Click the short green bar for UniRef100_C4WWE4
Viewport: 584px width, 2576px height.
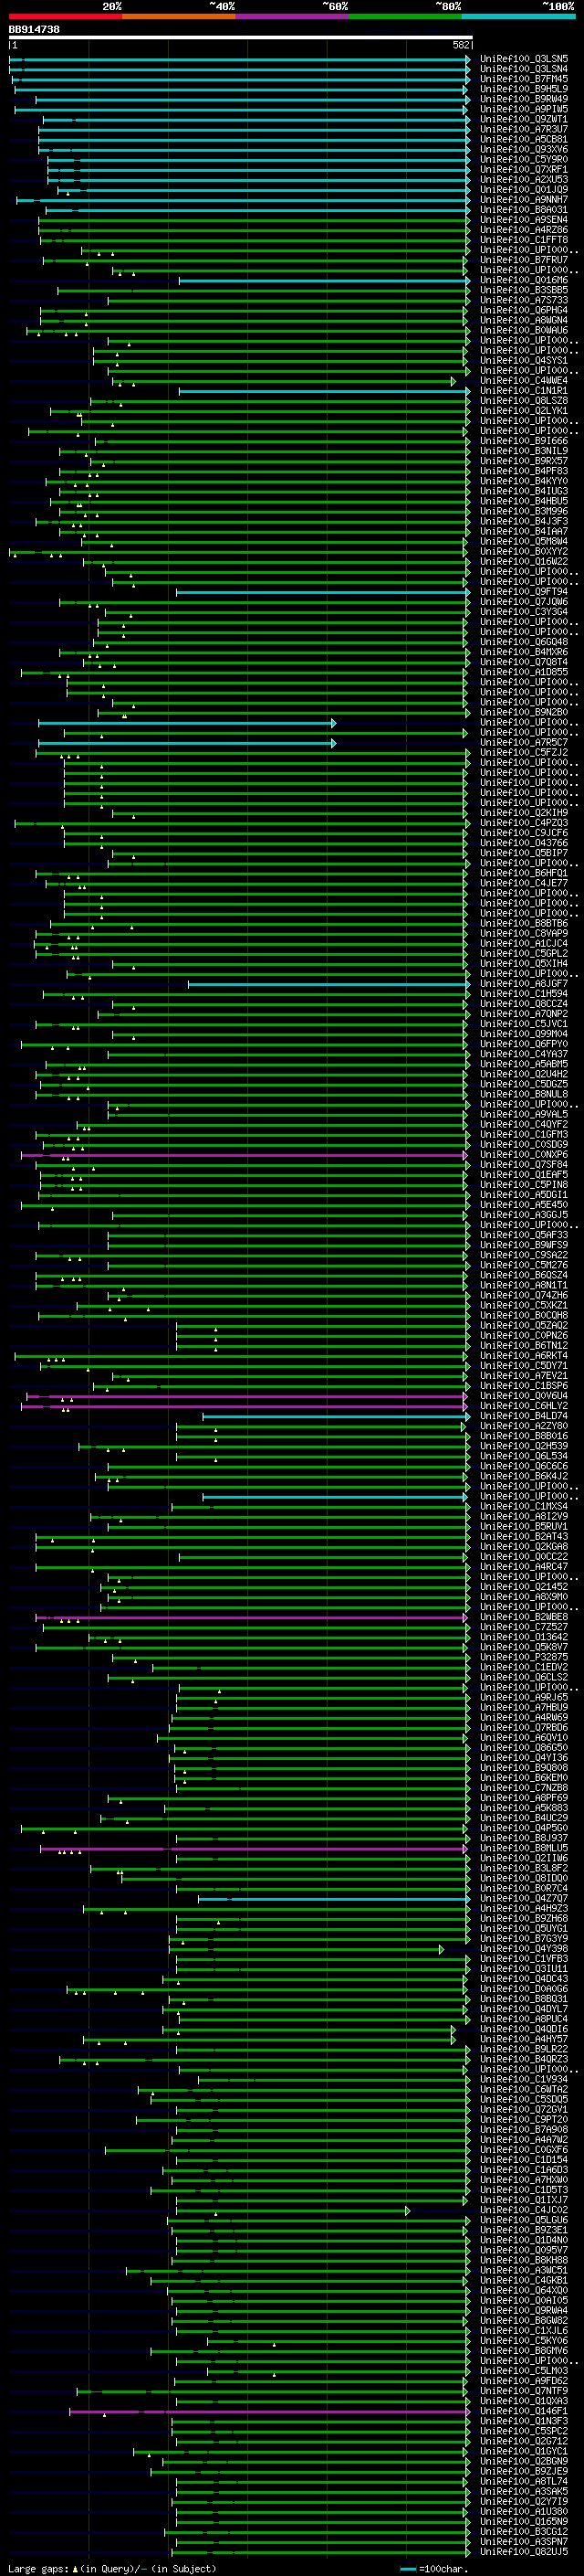coord(282,381)
